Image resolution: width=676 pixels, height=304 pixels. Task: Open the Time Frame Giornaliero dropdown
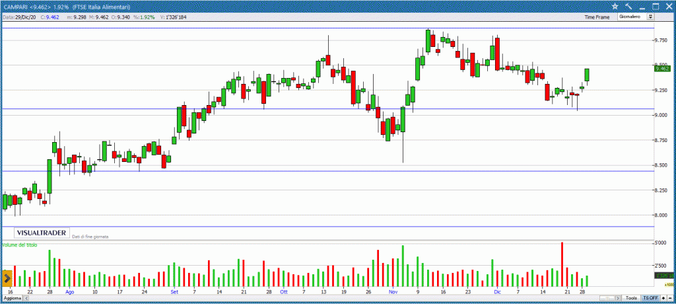pos(636,17)
